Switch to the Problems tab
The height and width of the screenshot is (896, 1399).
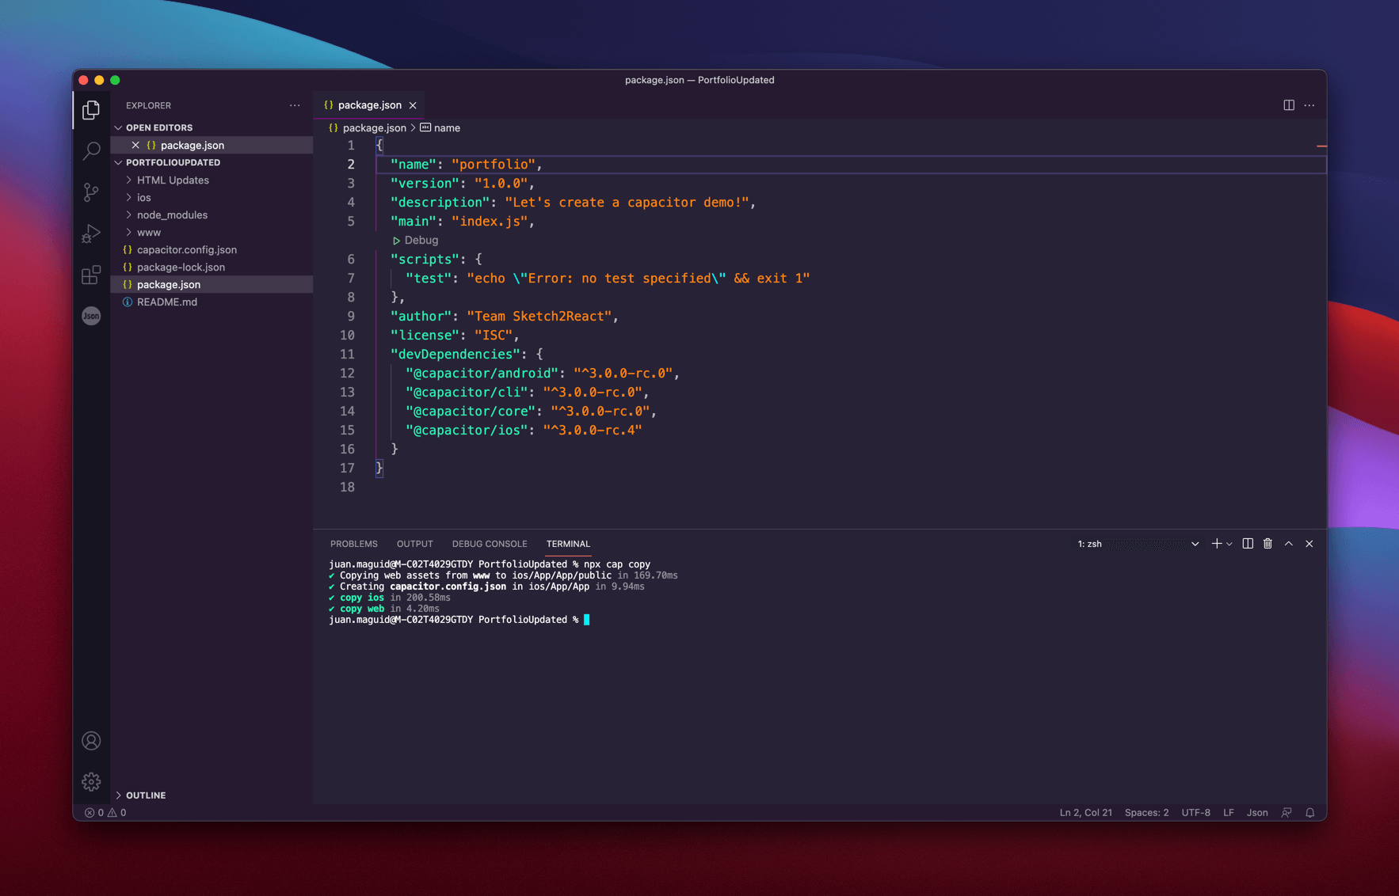tap(353, 544)
